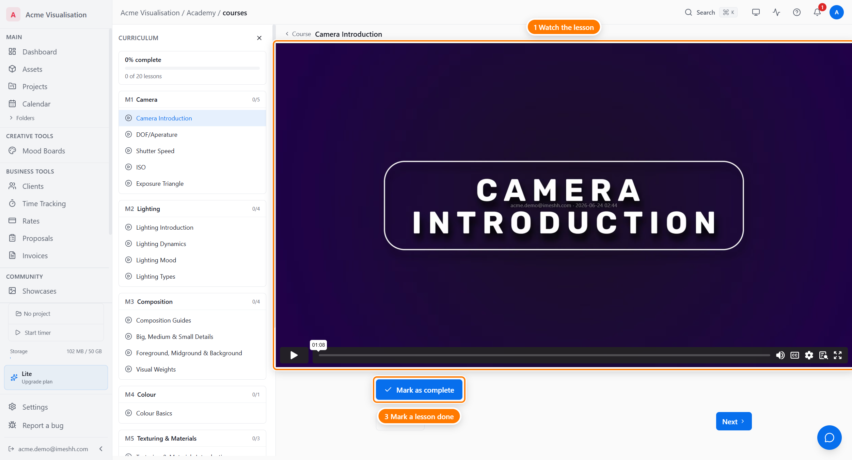852x460 pixels.
Task: Click the Invoices document icon
Action: [x=12, y=256]
